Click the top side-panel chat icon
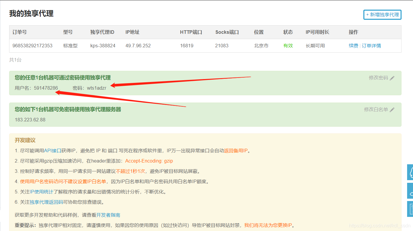413x231 pixels. click(410, 172)
